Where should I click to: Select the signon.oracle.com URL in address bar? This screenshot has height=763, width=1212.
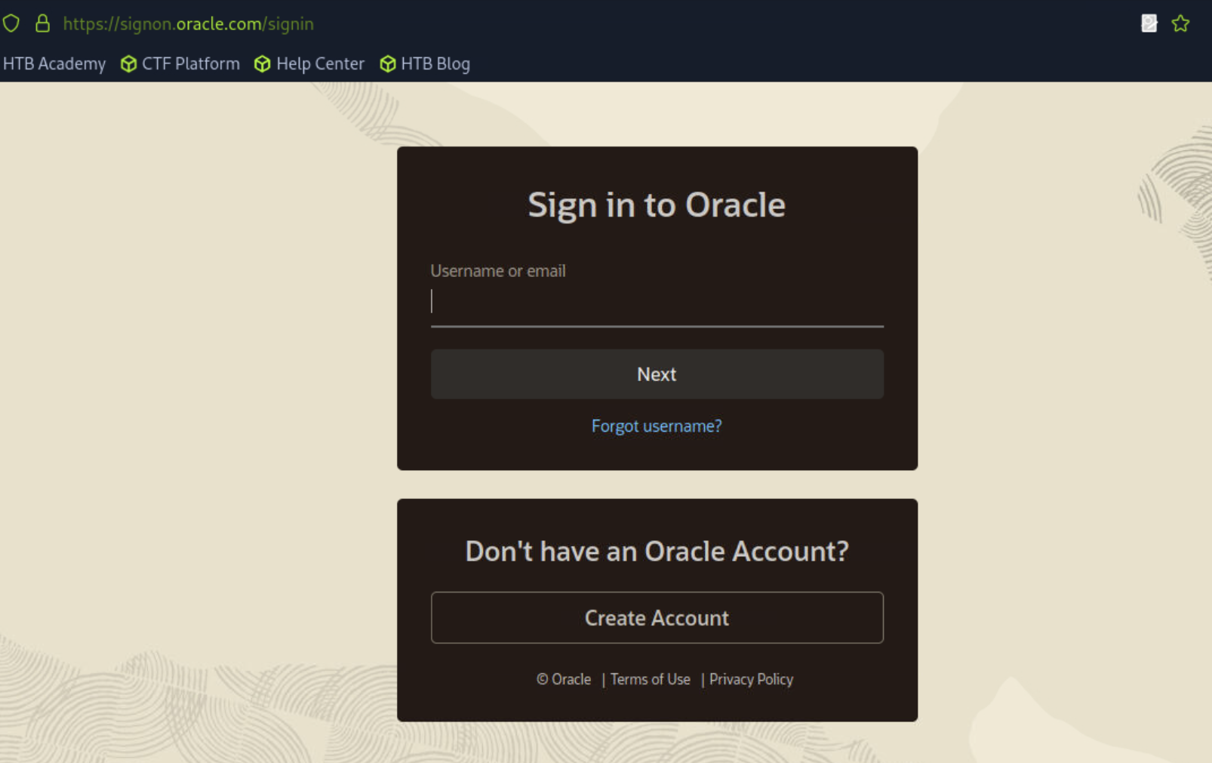click(x=188, y=23)
